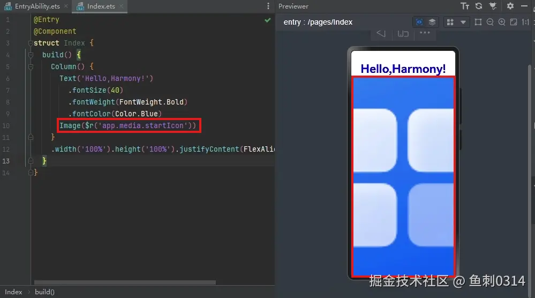
Task: Open the device toolbar more options
Action: (x=425, y=33)
